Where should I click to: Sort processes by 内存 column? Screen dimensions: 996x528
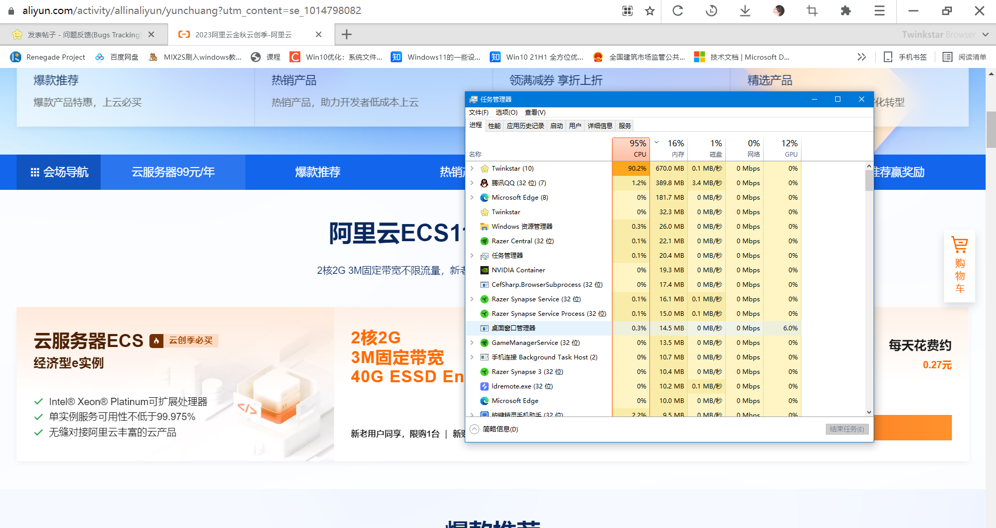[x=669, y=148]
